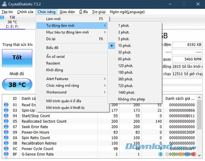Viewport: 205px width, 161px height.
Task: Click the ID column header
Action: tap(15, 98)
